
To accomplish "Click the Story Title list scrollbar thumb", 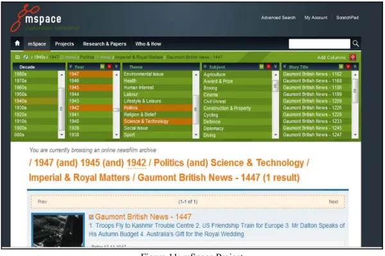I will coord(355,91).
